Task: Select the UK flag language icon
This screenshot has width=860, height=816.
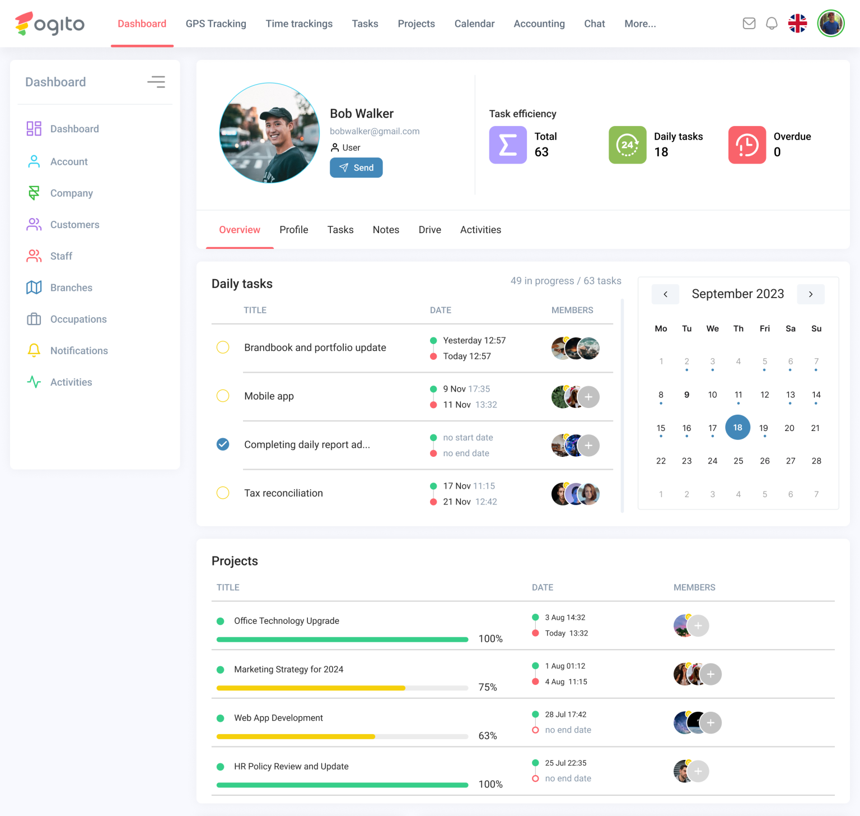Action: click(797, 24)
